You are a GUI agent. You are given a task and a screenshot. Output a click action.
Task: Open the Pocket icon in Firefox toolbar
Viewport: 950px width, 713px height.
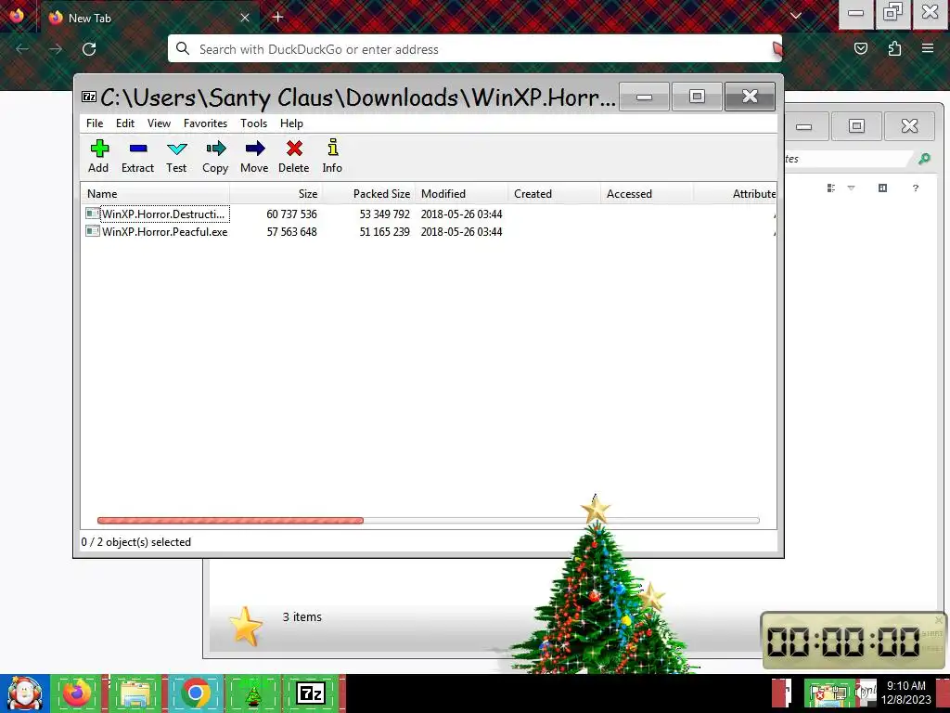[861, 48]
